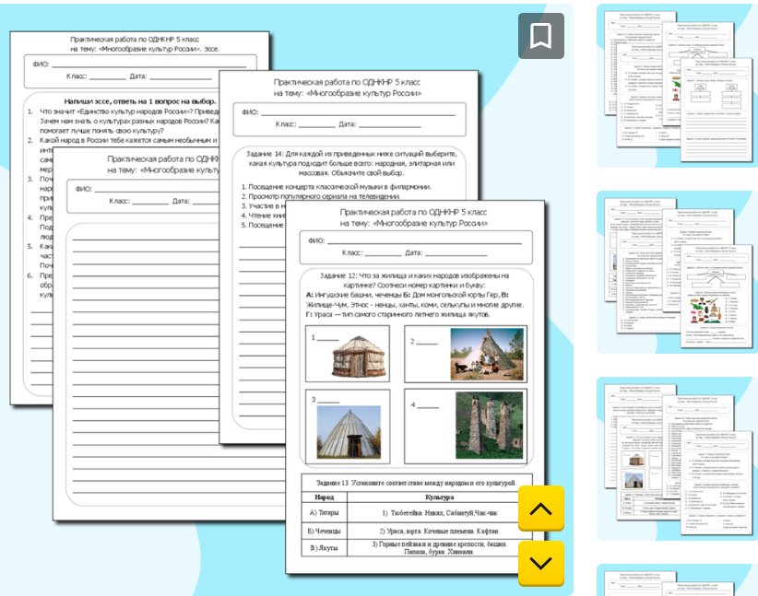Go to previous image with up arrow
Image resolution: width=758 pixels, height=596 pixels.
click(541, 508)
